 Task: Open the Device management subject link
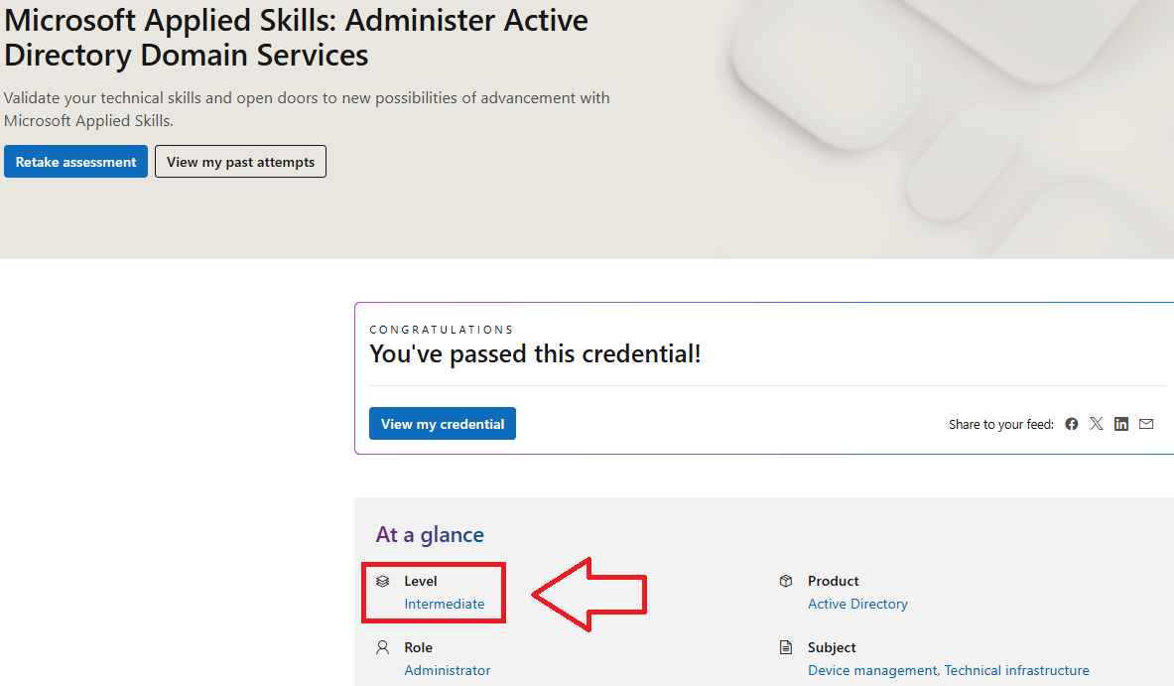tap(872, 670)
